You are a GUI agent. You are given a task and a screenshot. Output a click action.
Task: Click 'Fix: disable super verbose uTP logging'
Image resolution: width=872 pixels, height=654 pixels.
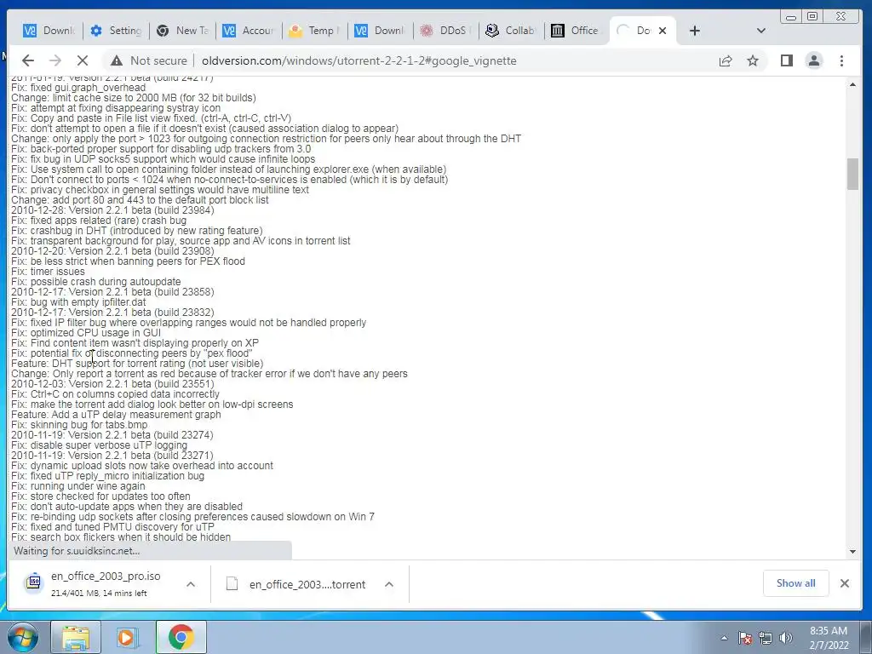[99, 445]
